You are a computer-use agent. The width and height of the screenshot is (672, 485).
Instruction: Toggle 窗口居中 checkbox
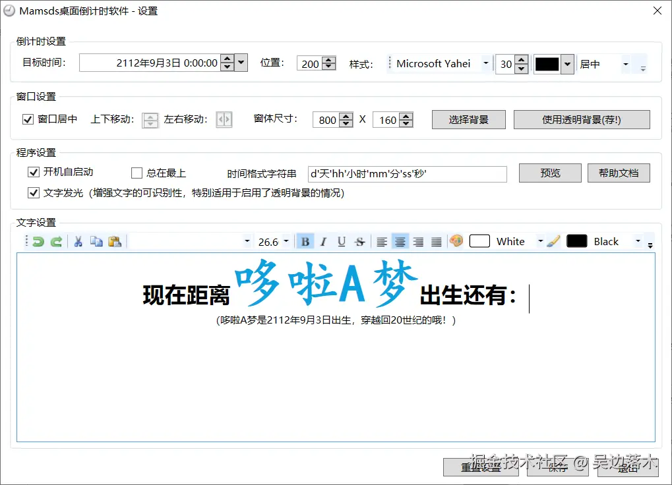[28, 119]
